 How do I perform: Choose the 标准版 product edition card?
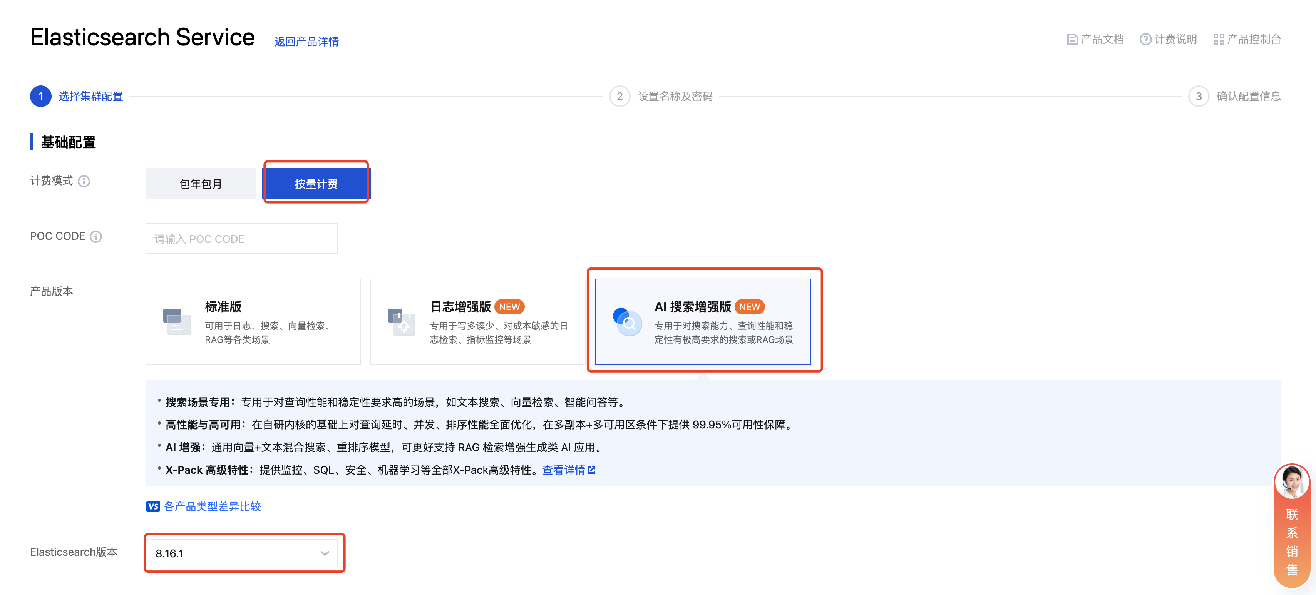point(253,322)
